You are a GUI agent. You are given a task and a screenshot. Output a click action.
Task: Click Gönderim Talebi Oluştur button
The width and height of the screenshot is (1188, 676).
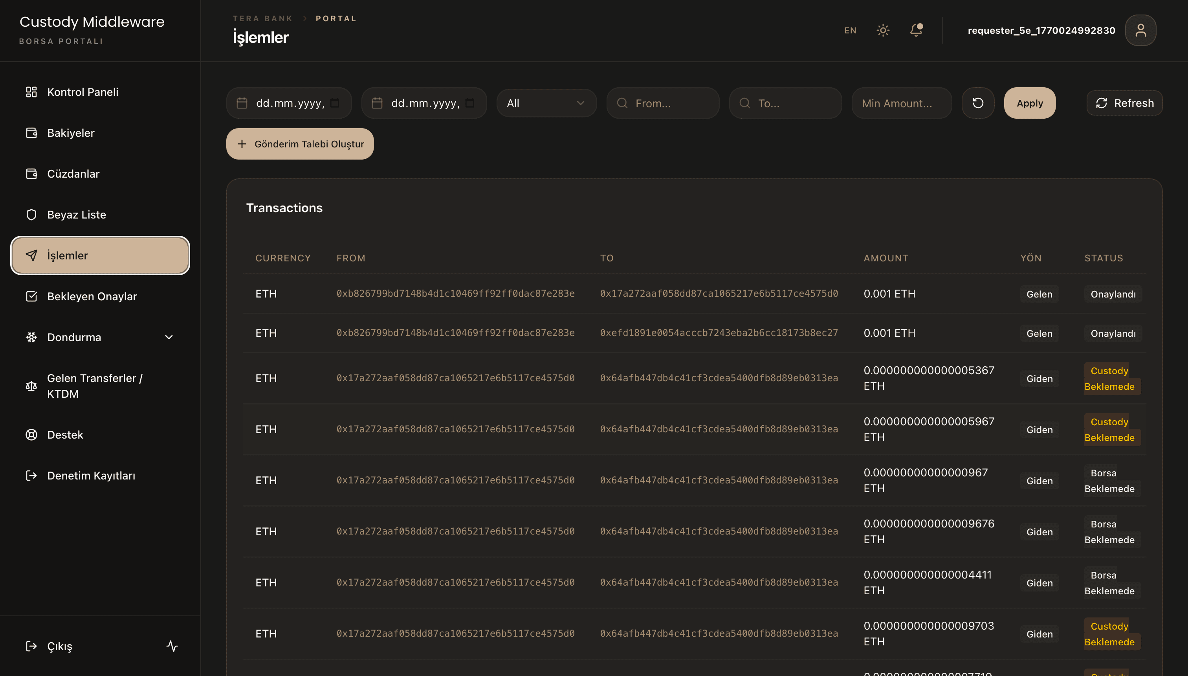pos(300,144)
